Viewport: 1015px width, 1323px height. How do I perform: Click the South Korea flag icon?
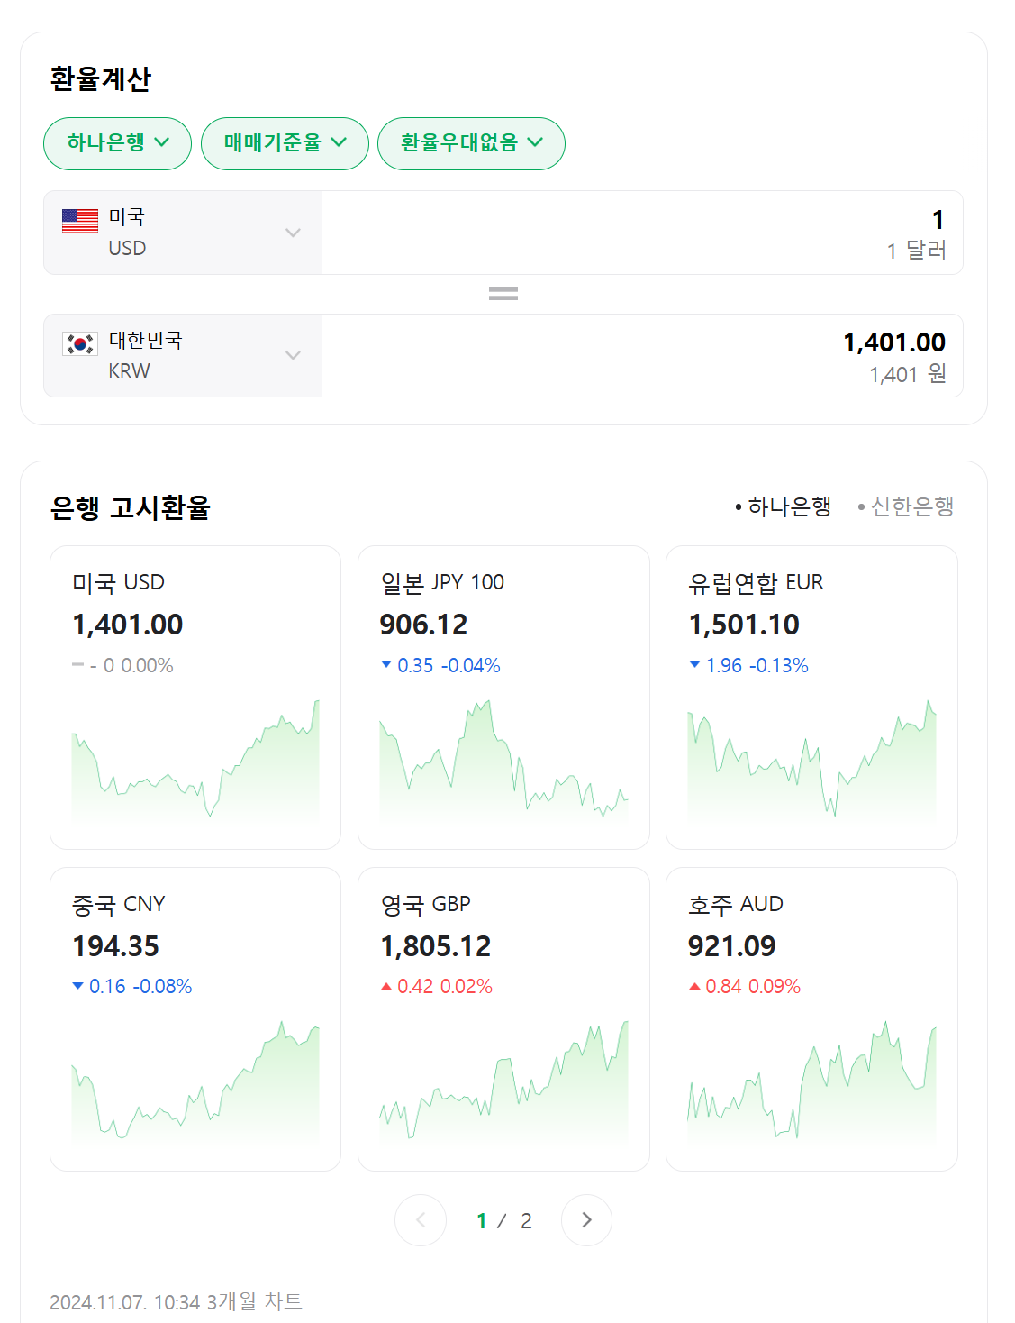[80, 343]
